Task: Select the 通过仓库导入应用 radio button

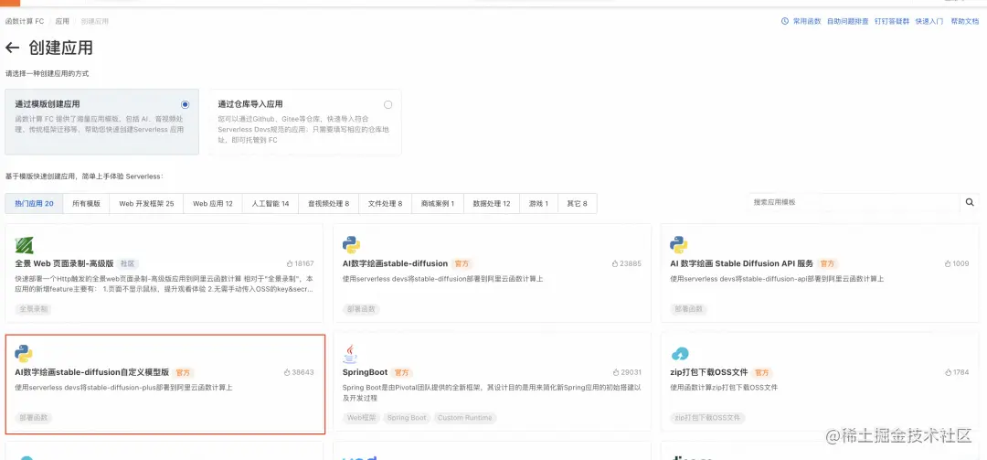Action: (x=387, y=104)
